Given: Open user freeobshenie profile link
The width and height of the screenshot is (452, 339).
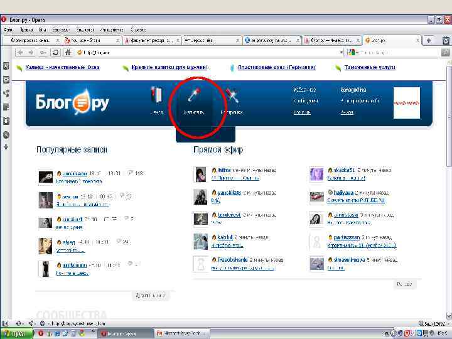Looking at the screenshot, I should tap(232, 260).
